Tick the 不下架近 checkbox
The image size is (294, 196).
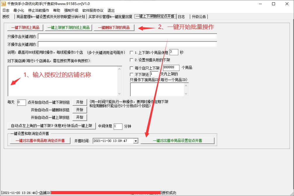tap(132, 74)
